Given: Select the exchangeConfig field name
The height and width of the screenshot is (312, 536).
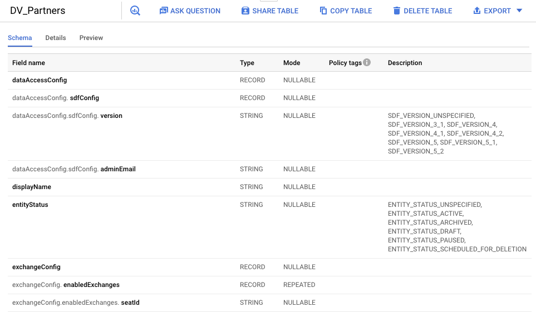Looking at the screenshot, I should click(x=36, y=266).
